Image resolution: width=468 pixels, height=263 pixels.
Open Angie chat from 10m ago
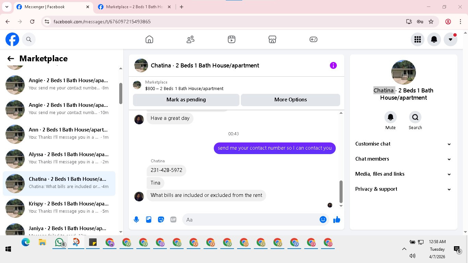(x=59, y=109)
